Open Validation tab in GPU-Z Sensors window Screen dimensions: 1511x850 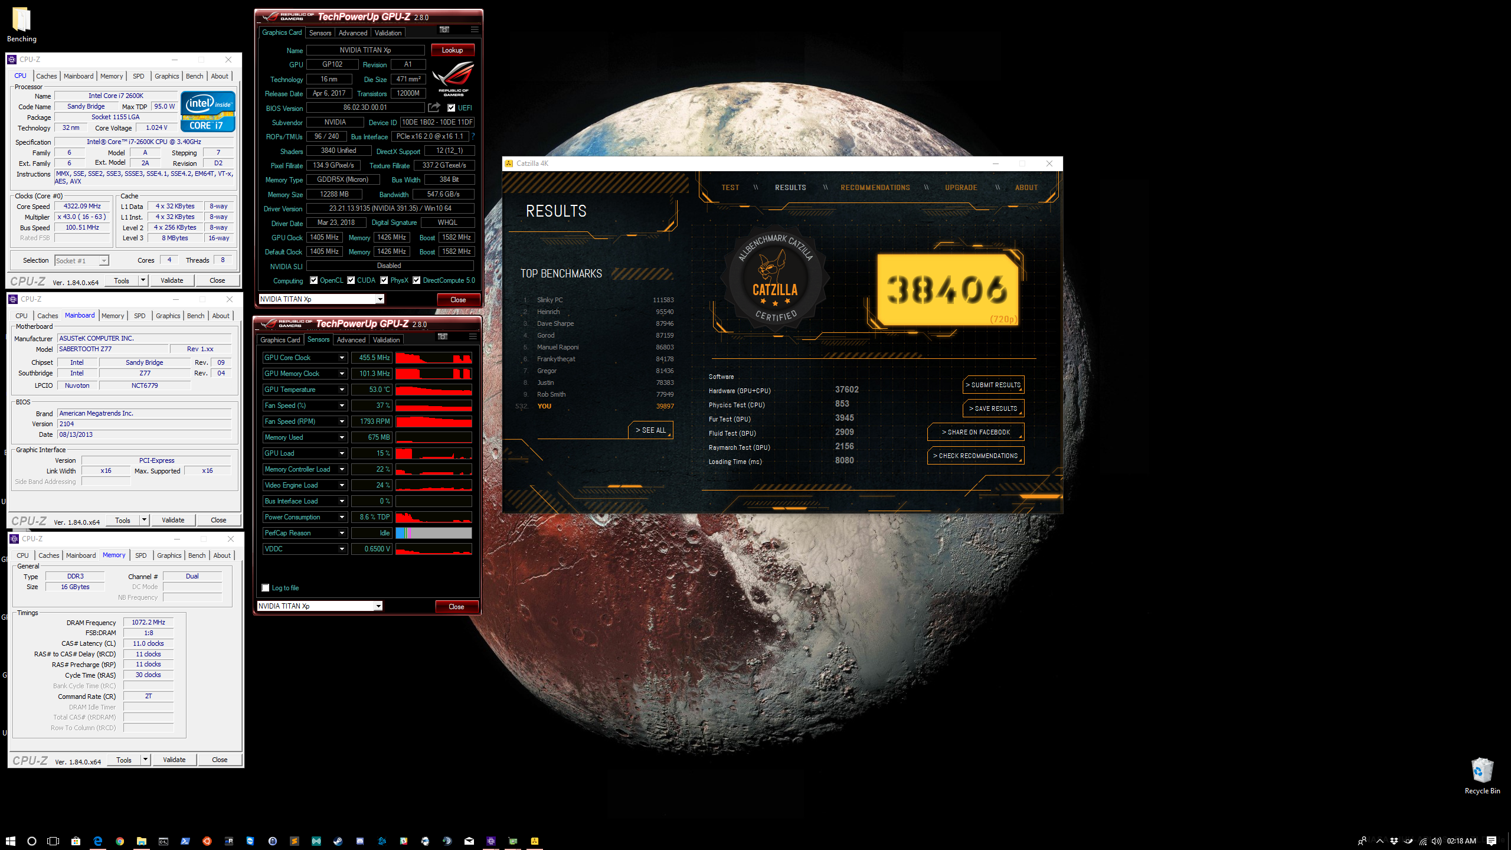pyautogui.click(x=387, y=340)
